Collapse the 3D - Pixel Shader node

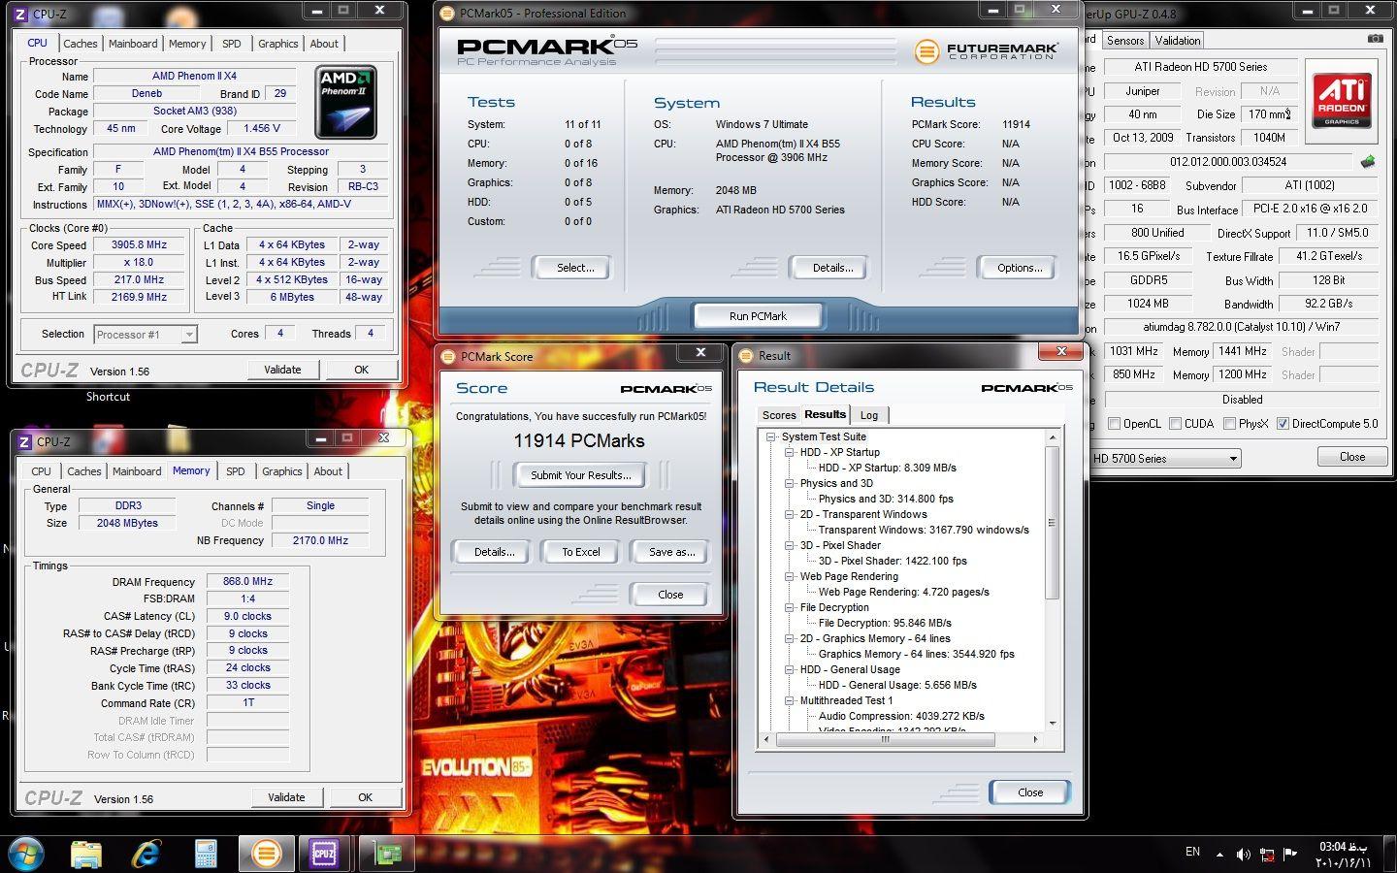[790, 545]
